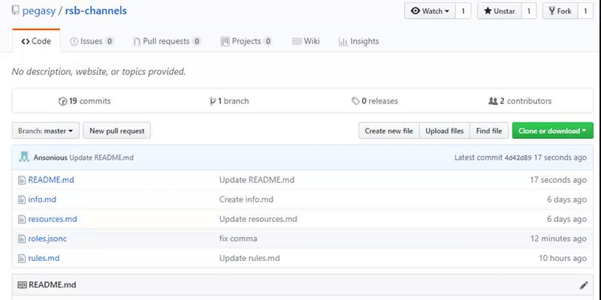Open the Update resources.md commit message
Screen dimensions: 601x300
[258, 219]
